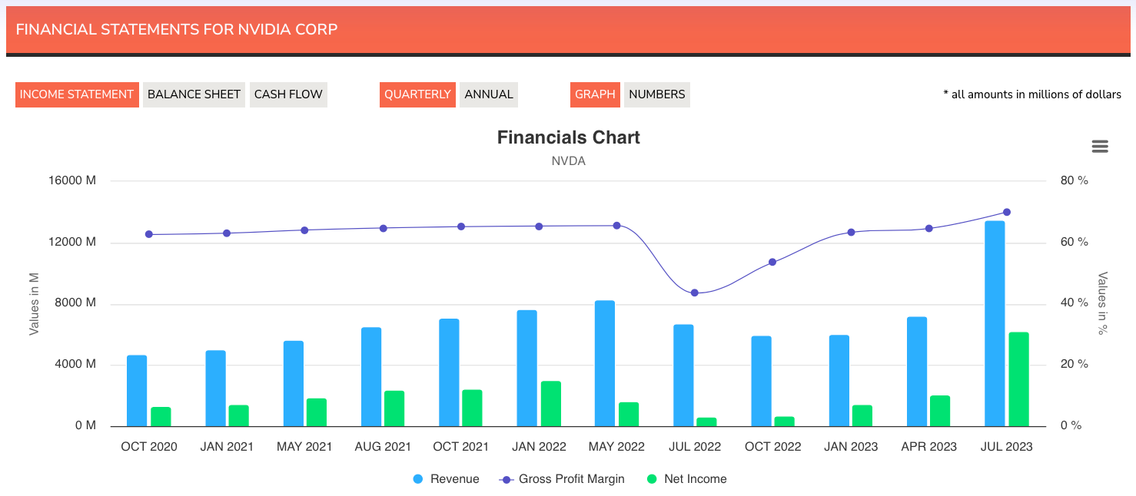Select the Quarterly period button
The width and height of the screenshot is (1136, 496).
[417, 94]
